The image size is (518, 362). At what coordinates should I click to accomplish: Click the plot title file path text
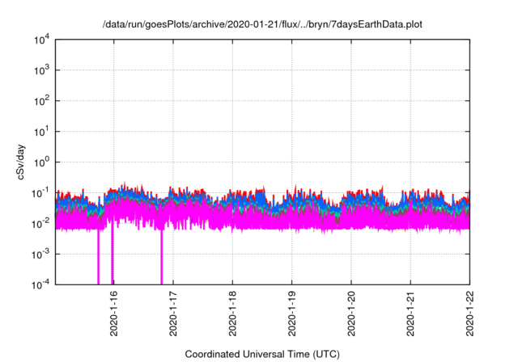262,25
